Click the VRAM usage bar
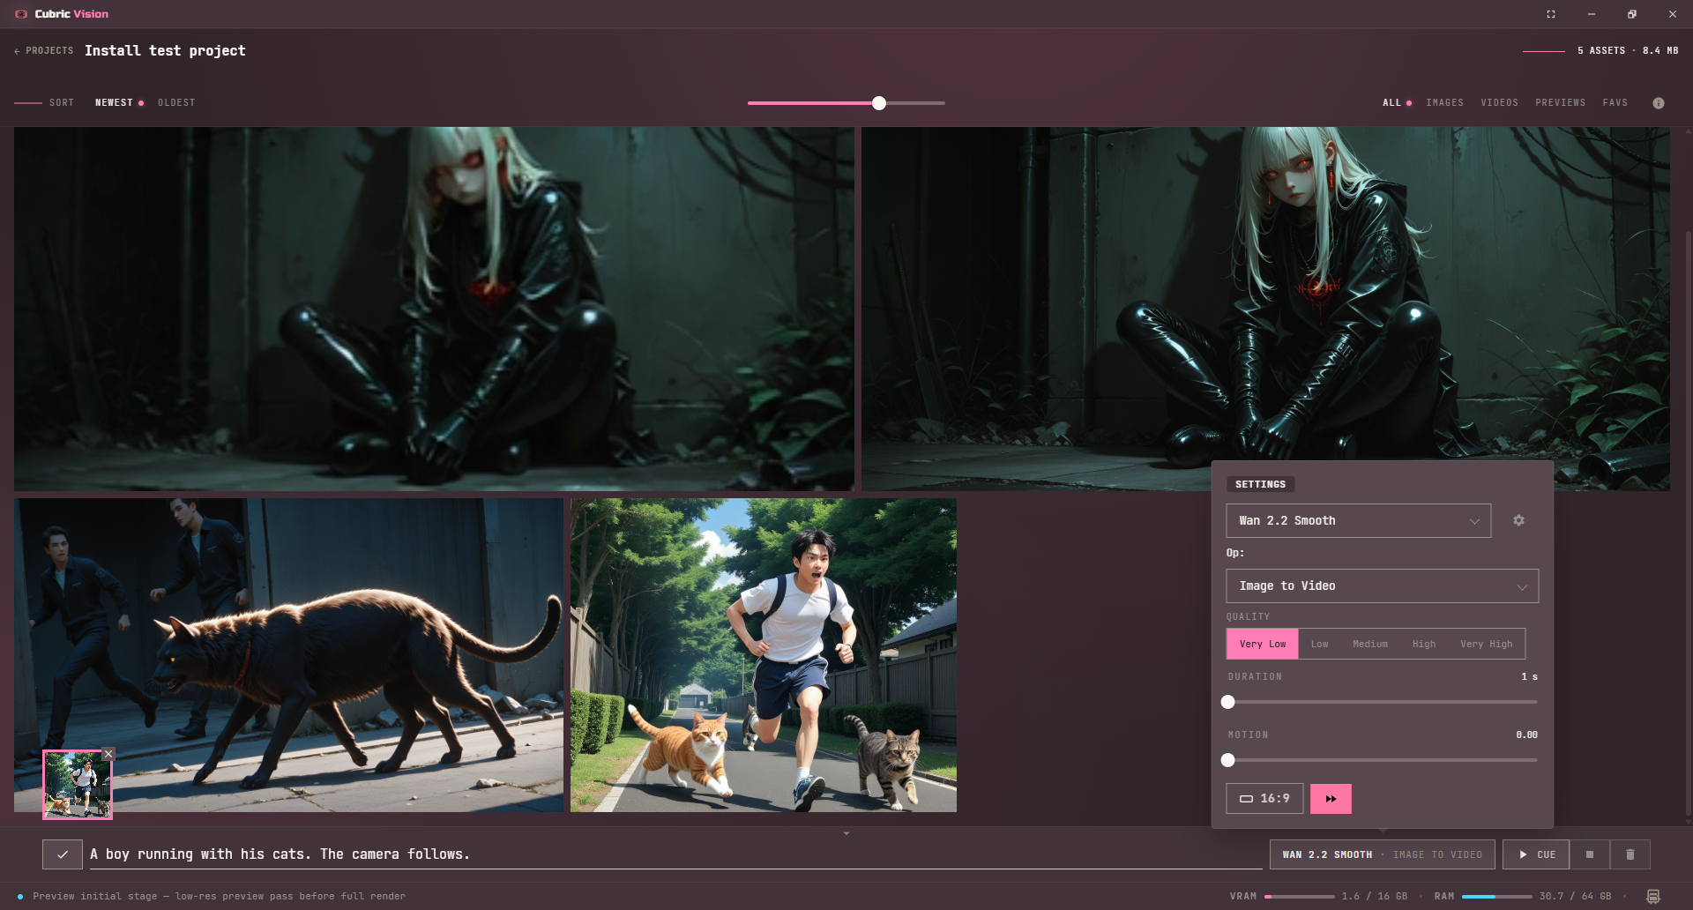1693x910 pixels. tap(1300, 897)
